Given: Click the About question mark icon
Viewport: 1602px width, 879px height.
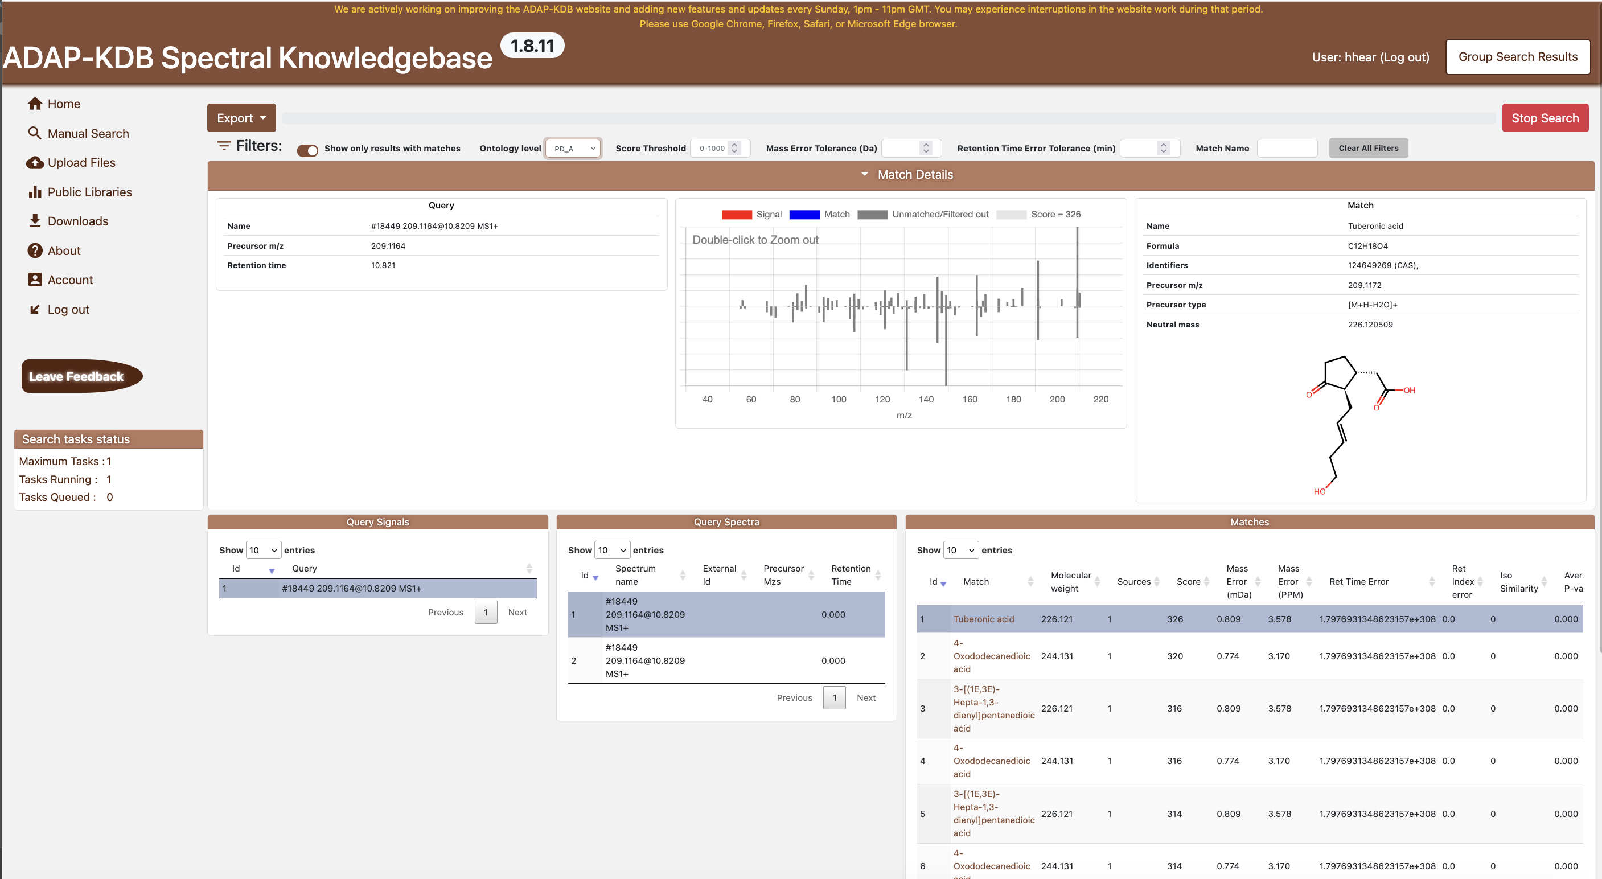Looking at the screenshot, I should click(35, 250).
